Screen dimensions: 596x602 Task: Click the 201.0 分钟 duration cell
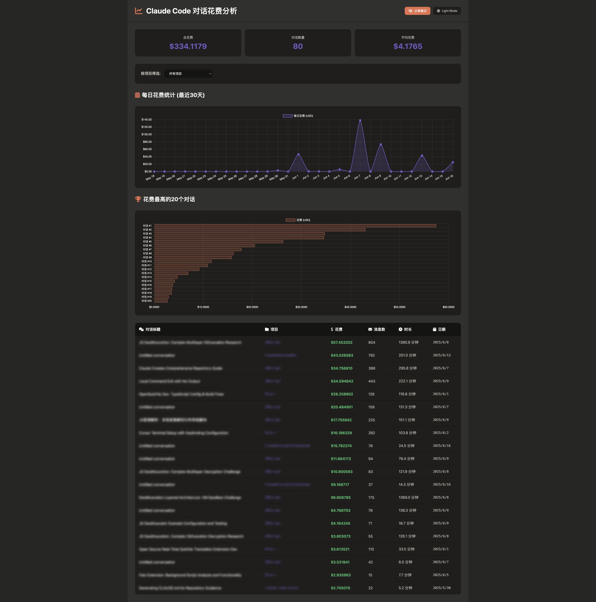pos(407,355)
